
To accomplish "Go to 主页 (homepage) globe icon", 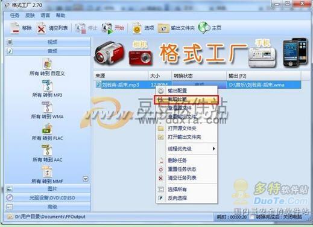I will click(x=204, y=28).
